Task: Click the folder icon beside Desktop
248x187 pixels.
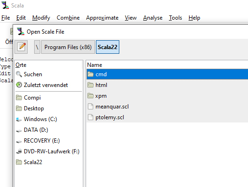Action: [19, 108]
